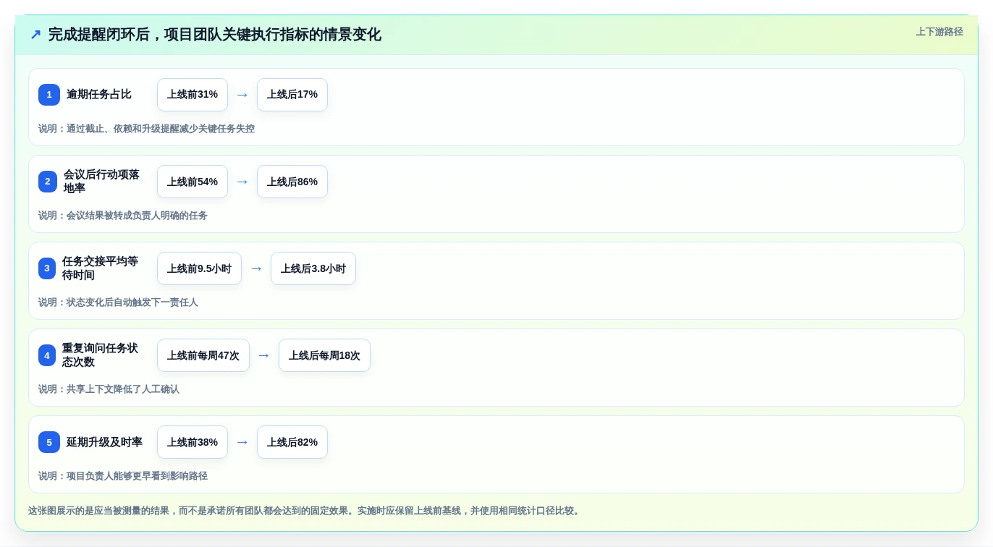Click the title 完成提醒闭环后，项目团队关键执行指标的情景变化

(x=214, y=35)
